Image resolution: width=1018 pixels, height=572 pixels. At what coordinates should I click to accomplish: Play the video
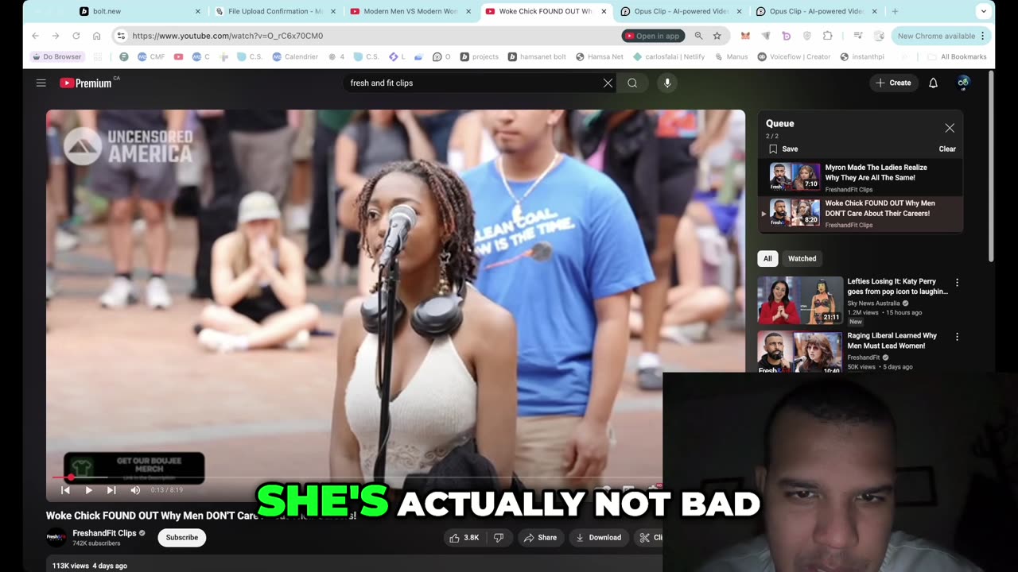(x=88, y=490)
